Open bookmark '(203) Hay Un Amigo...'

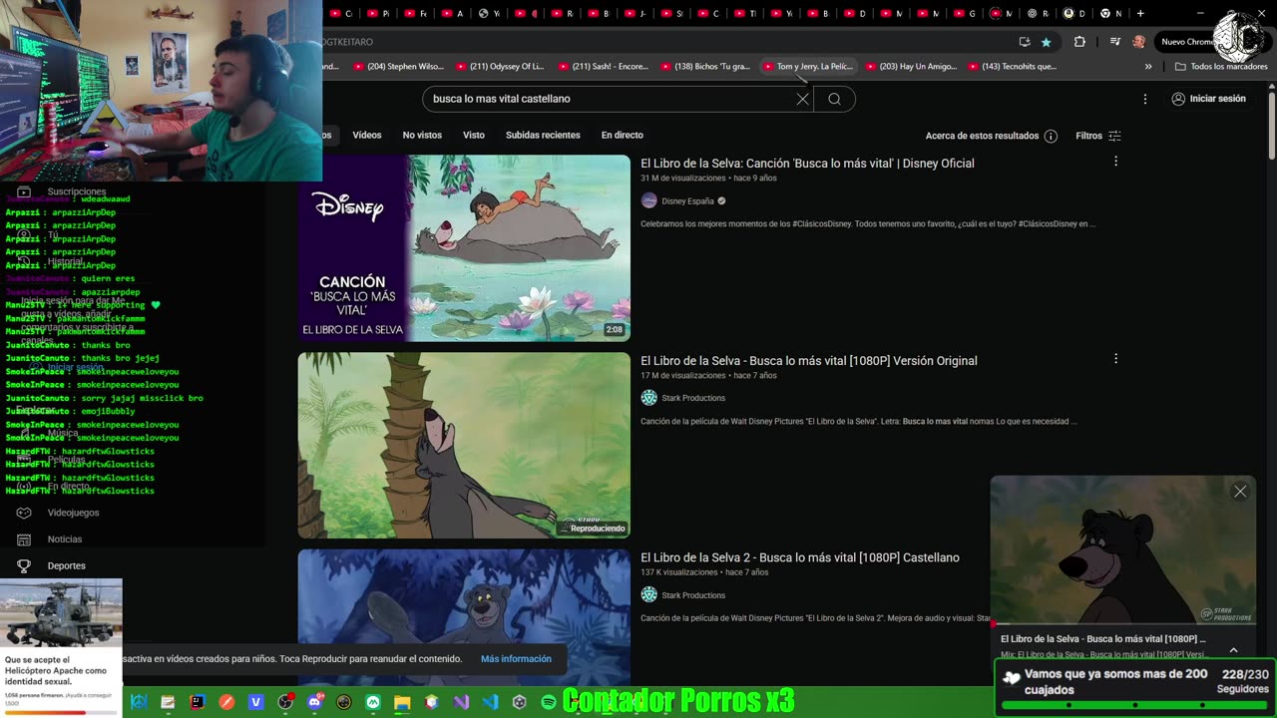pos(911,67)
